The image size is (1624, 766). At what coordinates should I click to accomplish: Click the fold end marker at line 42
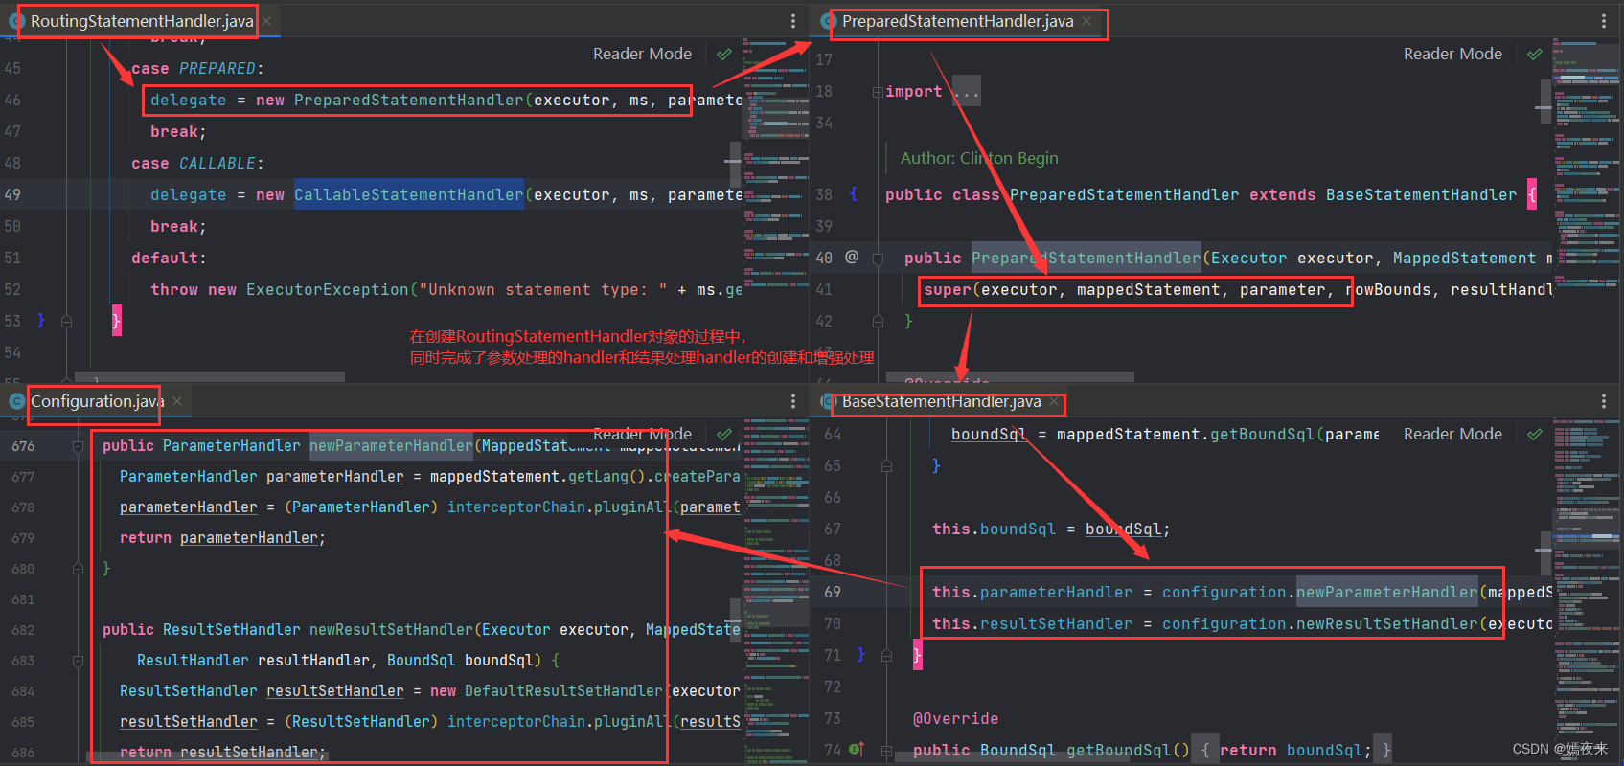pyautogui.click(x=878, y=322)
